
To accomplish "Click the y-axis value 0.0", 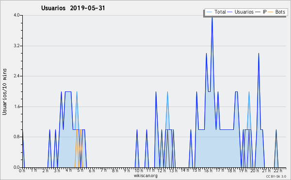I will 16,167.
